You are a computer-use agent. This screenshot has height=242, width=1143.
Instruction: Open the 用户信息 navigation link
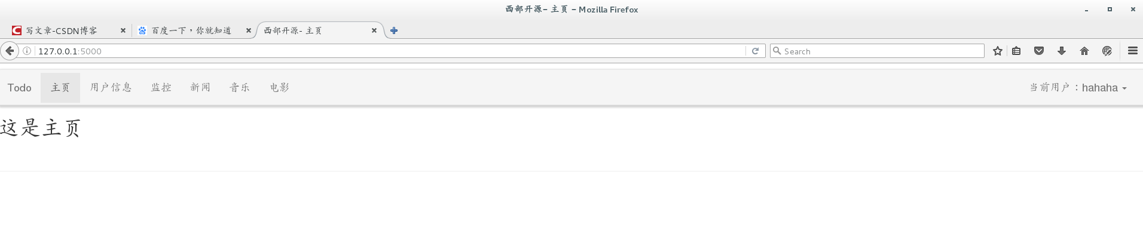(111, 87)
